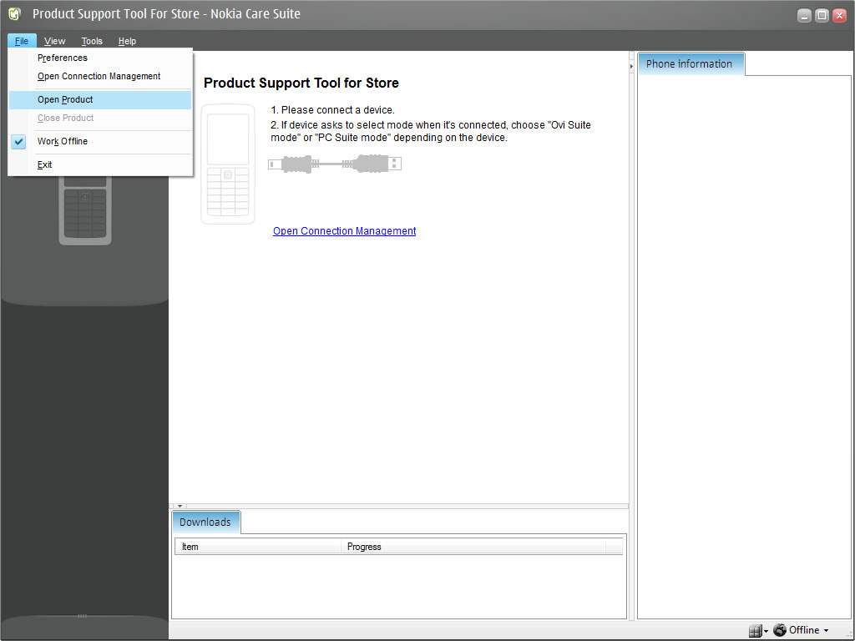Click the USB cable illustration
Viewport: 855px width, 641px height.
pyautogui.click(x=335, y=164)
